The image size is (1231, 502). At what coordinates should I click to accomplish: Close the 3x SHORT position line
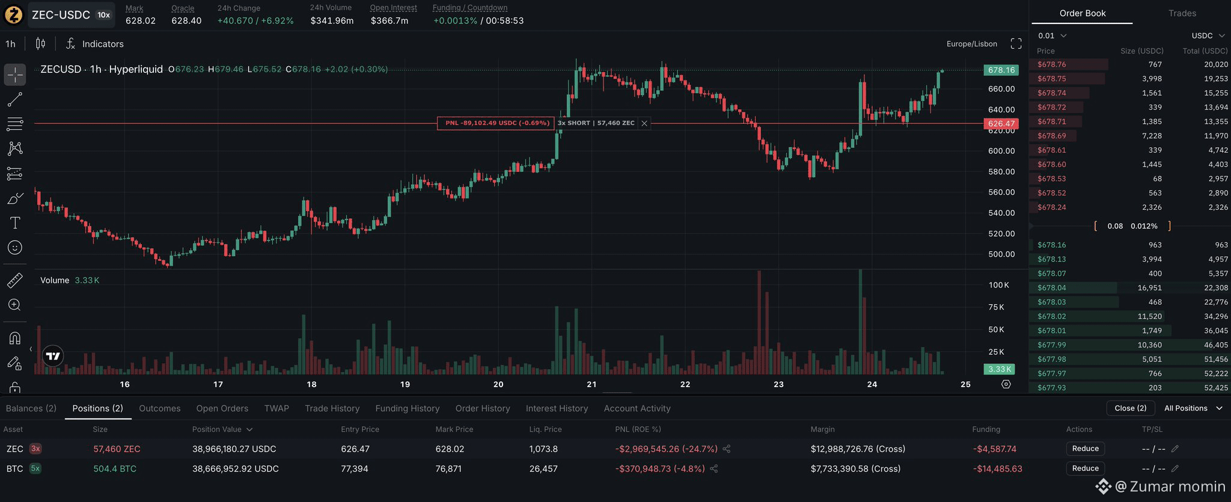644,123
